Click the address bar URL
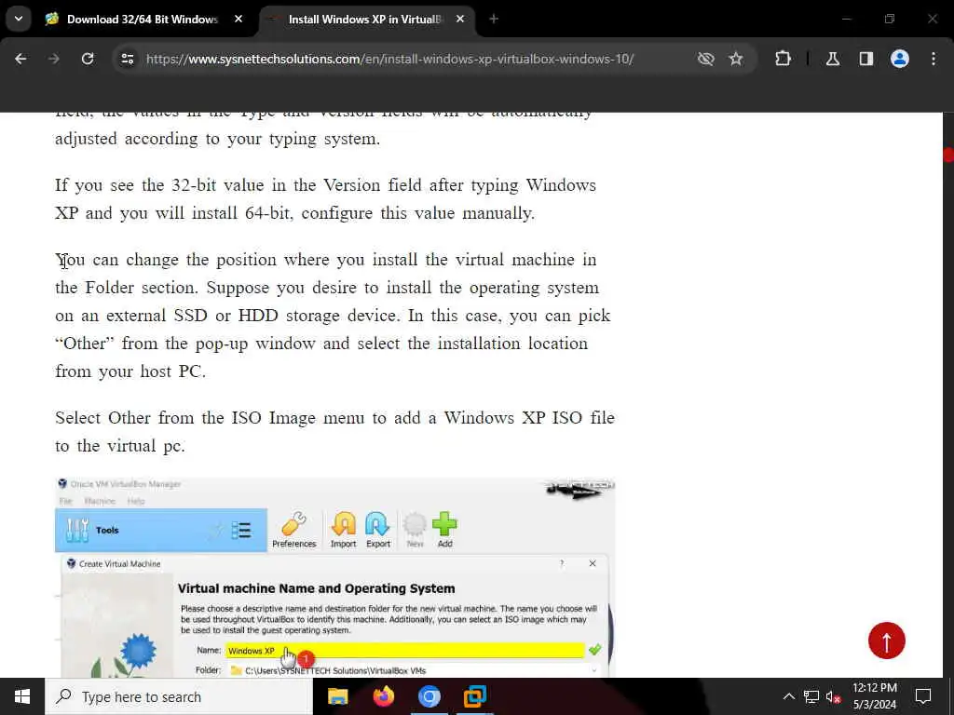This screenshot has height=715, width=954. [390, 59]
